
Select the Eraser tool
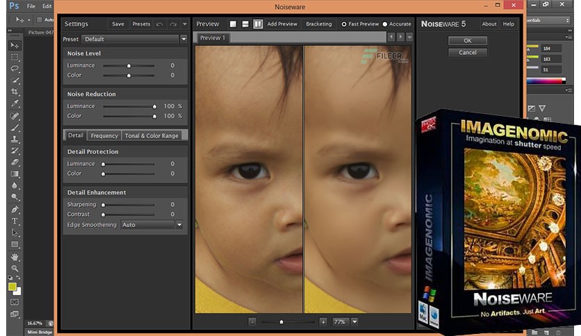(15, 162)
